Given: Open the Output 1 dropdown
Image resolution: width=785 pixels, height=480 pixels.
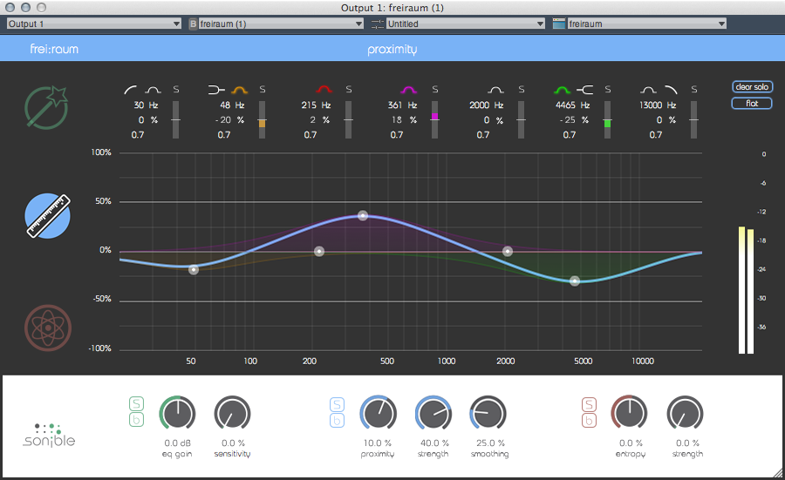Looking at the screenshot, I should pos(93,24).
